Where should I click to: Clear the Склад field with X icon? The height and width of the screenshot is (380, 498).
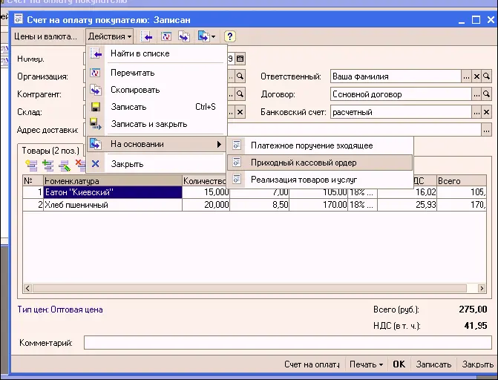coord(240,112)
